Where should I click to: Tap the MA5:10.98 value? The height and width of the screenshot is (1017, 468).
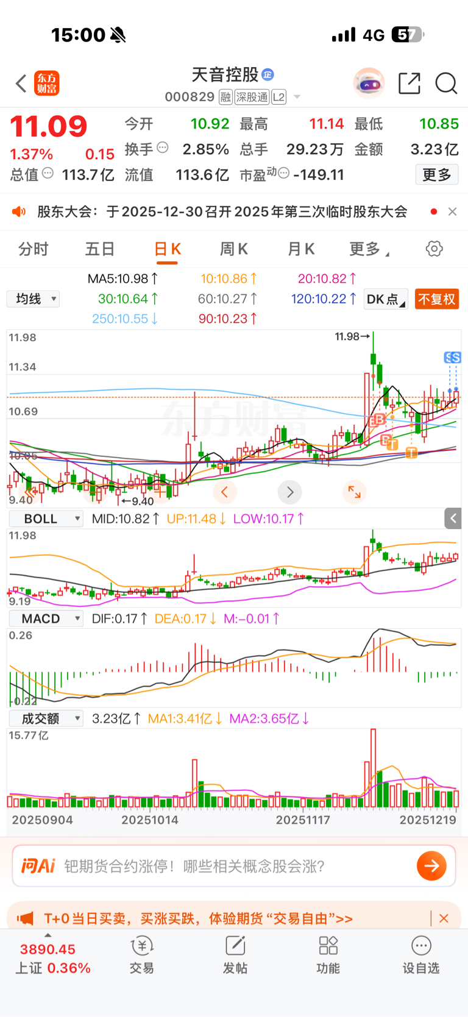122,278
